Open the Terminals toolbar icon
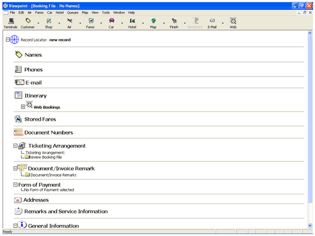Image resolution: width=315 pixels, height=236 pixels. (x=11, y=21)
